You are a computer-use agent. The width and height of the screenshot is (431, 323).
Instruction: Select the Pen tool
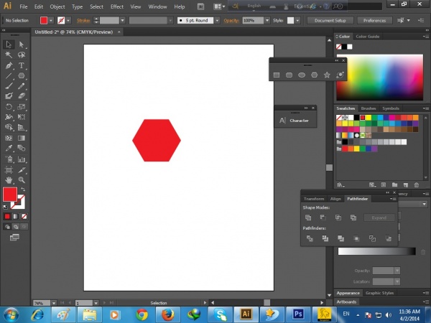9,65
